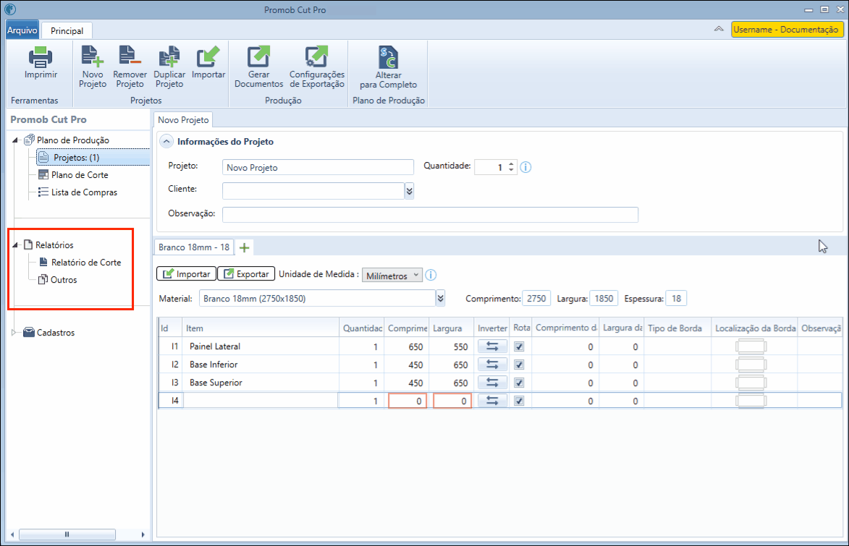849x546 pixels.
Task: Collapse Relatórios tree node
Action: (x=15, y=245)
